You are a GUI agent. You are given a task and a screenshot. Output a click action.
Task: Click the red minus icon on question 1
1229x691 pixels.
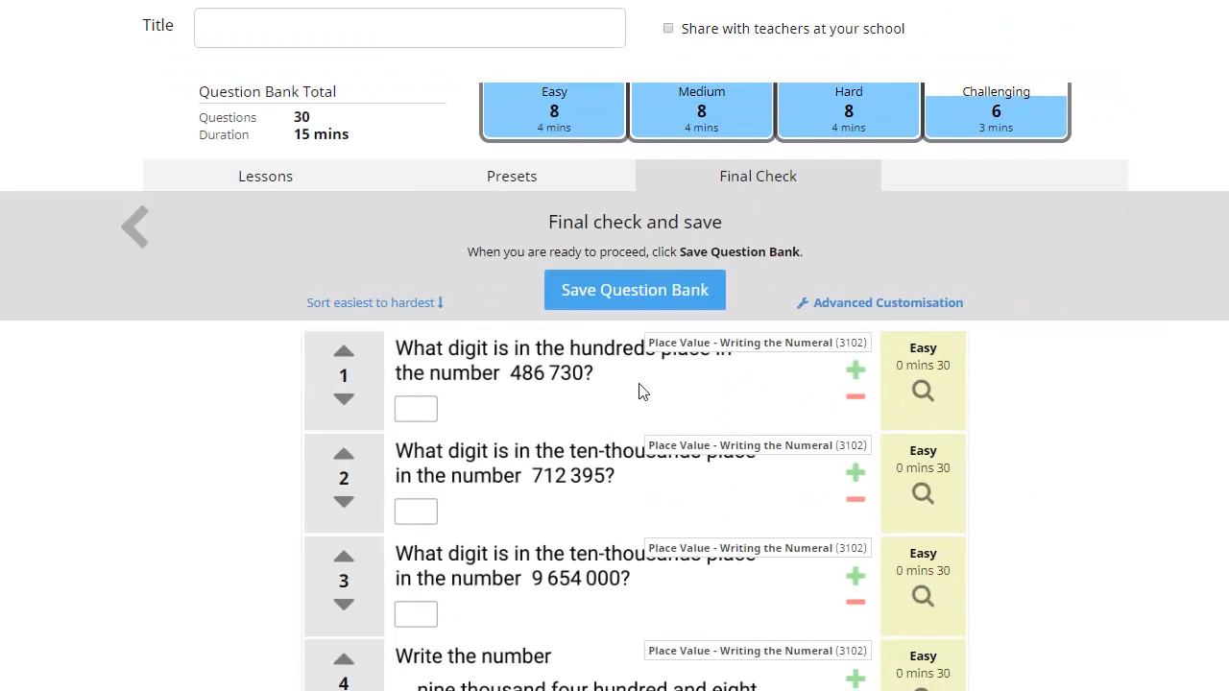855,395
